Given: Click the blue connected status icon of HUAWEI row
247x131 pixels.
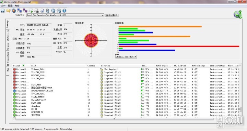Looking at the screenshot, I should tap(14, 91).
